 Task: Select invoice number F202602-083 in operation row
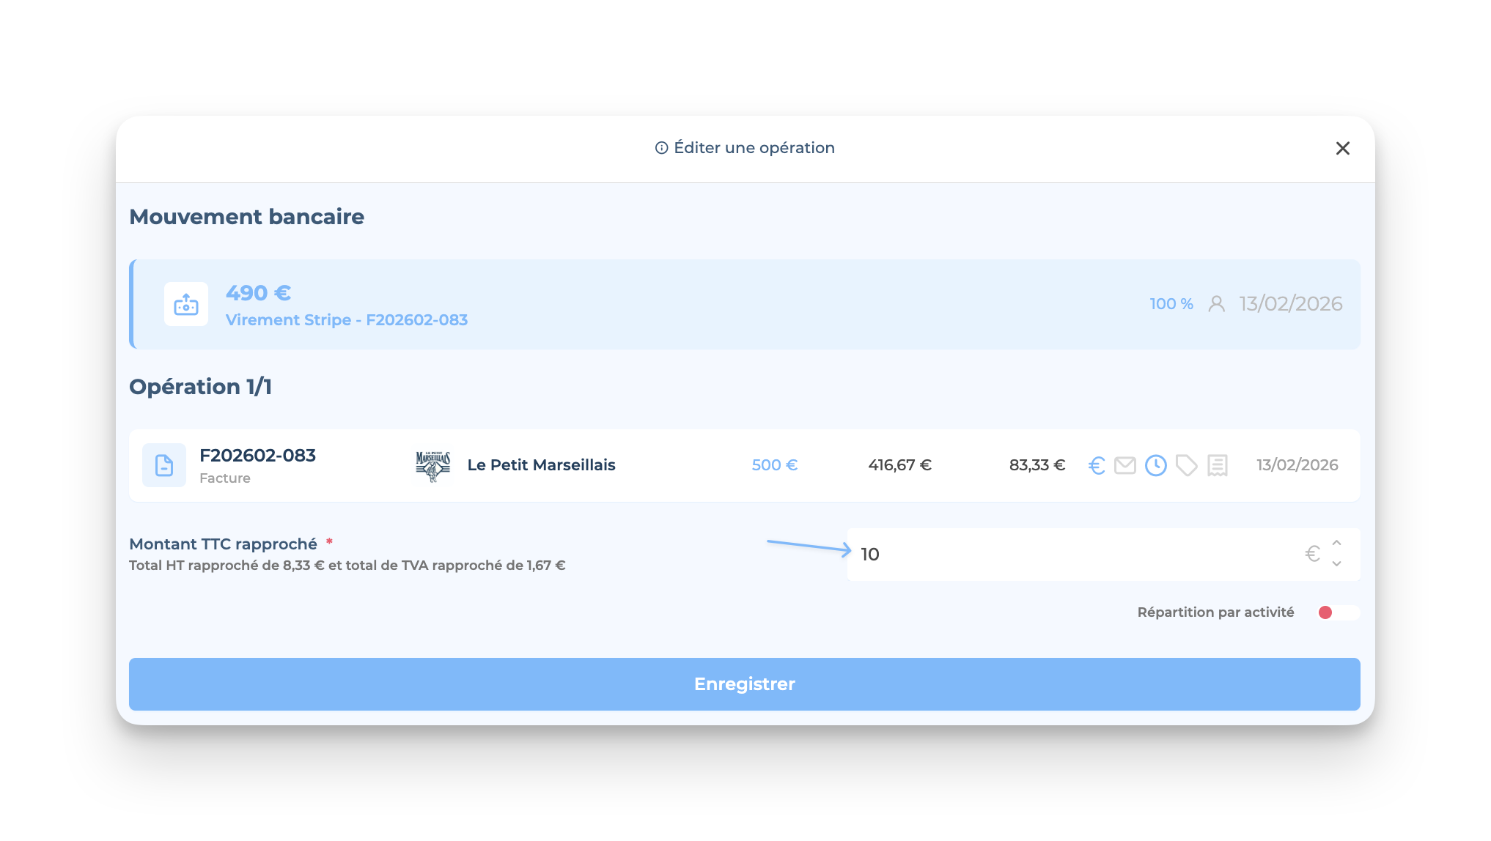[257, 456]
